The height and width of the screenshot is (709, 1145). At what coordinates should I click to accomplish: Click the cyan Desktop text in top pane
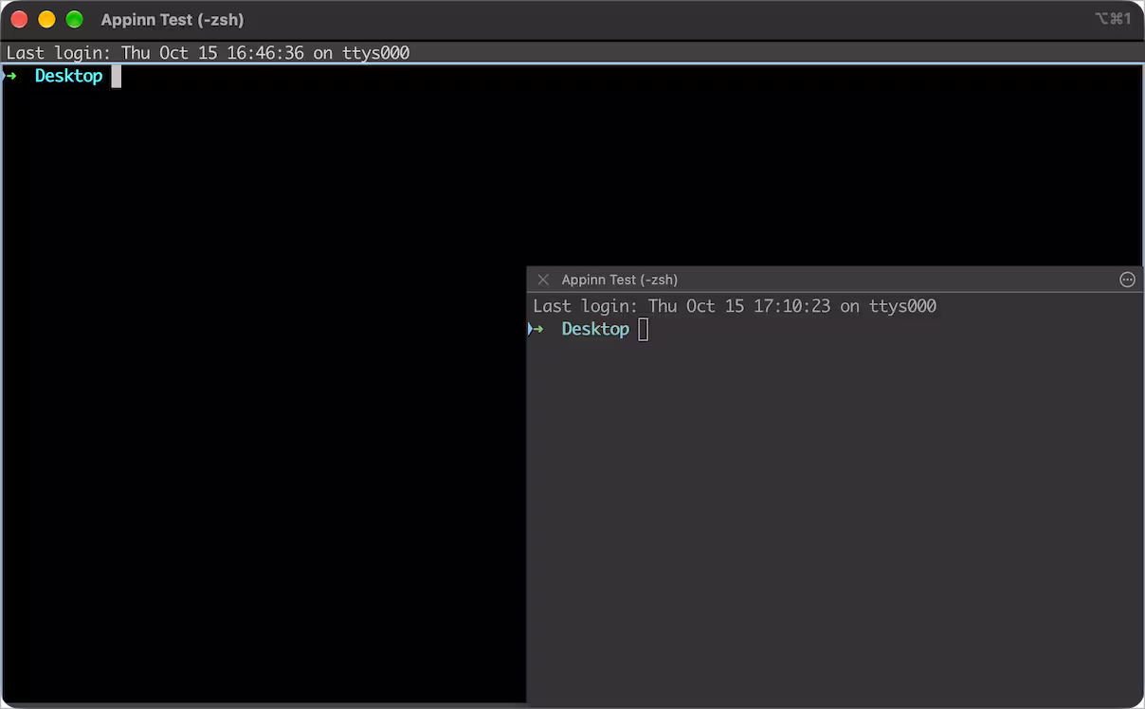tap(68, 76)
